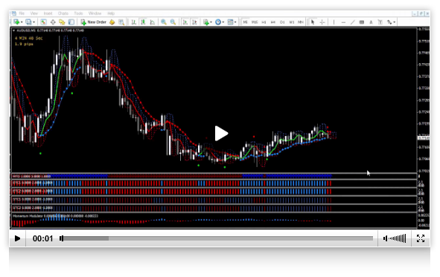440x277 pixels.
Task: Zoom out on the chart
Action: pyautogui.click(x=173, y=22)
